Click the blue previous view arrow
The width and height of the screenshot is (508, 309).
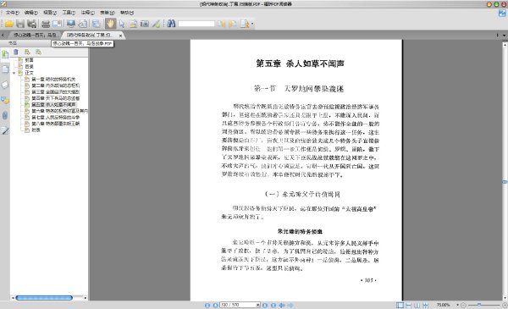click(x=282, y=305)
